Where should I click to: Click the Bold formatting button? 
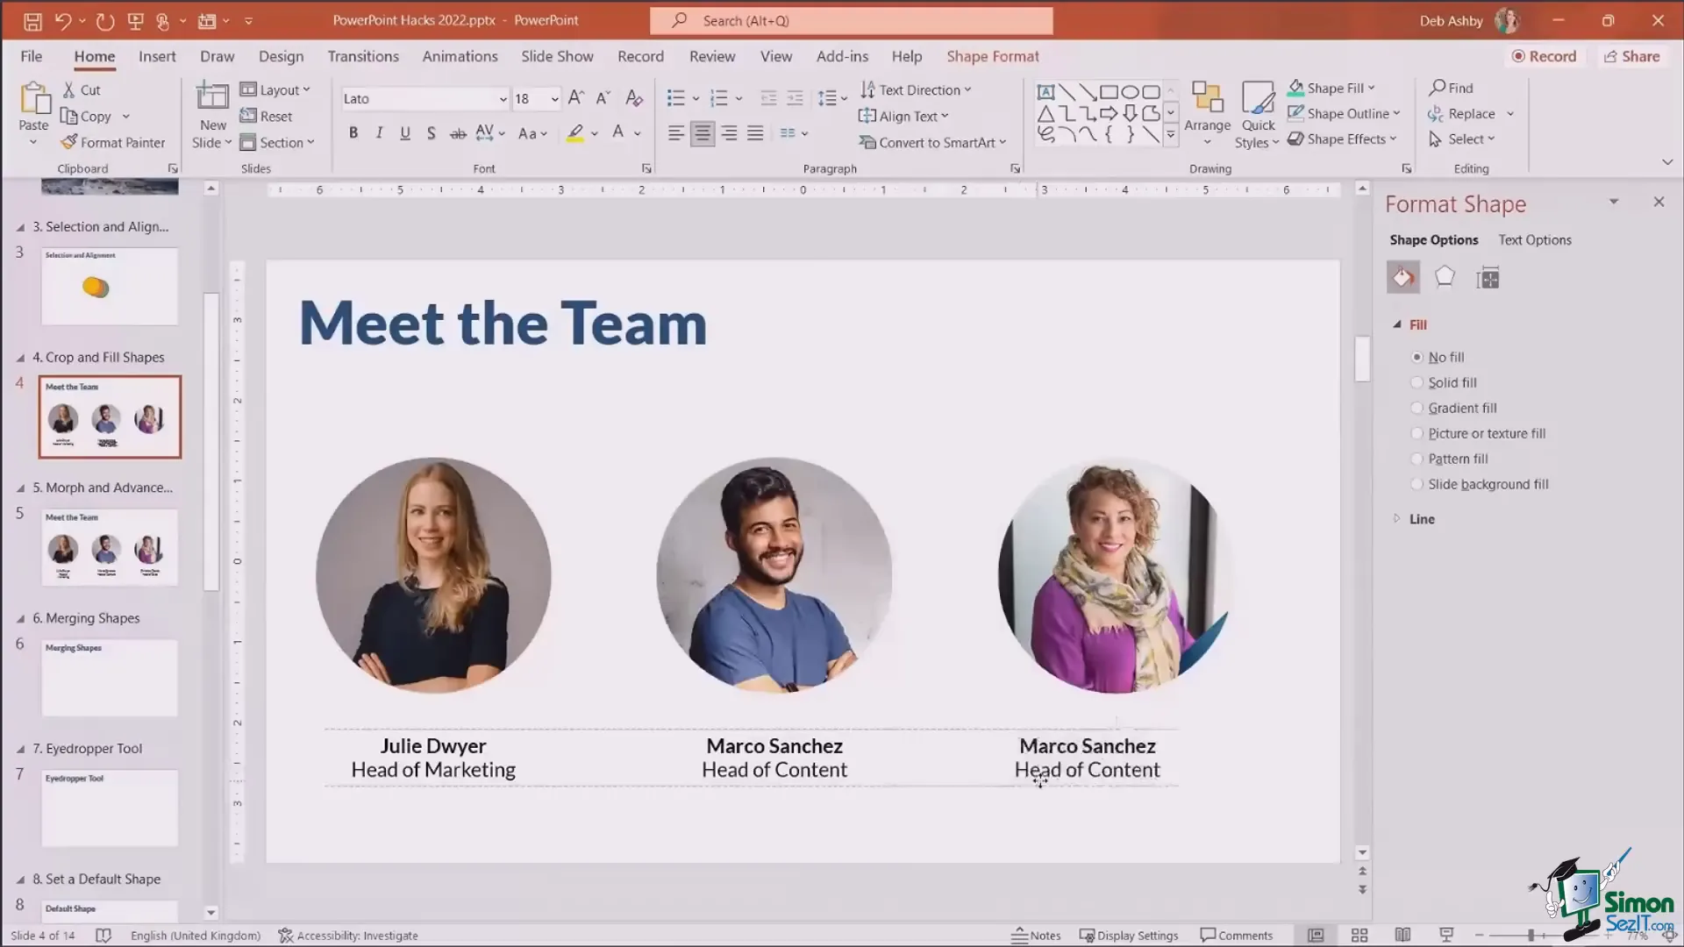tap(353, 133)
